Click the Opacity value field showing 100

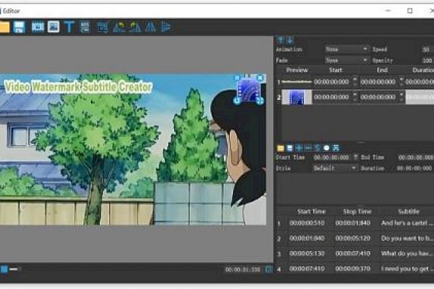[427, 60]
